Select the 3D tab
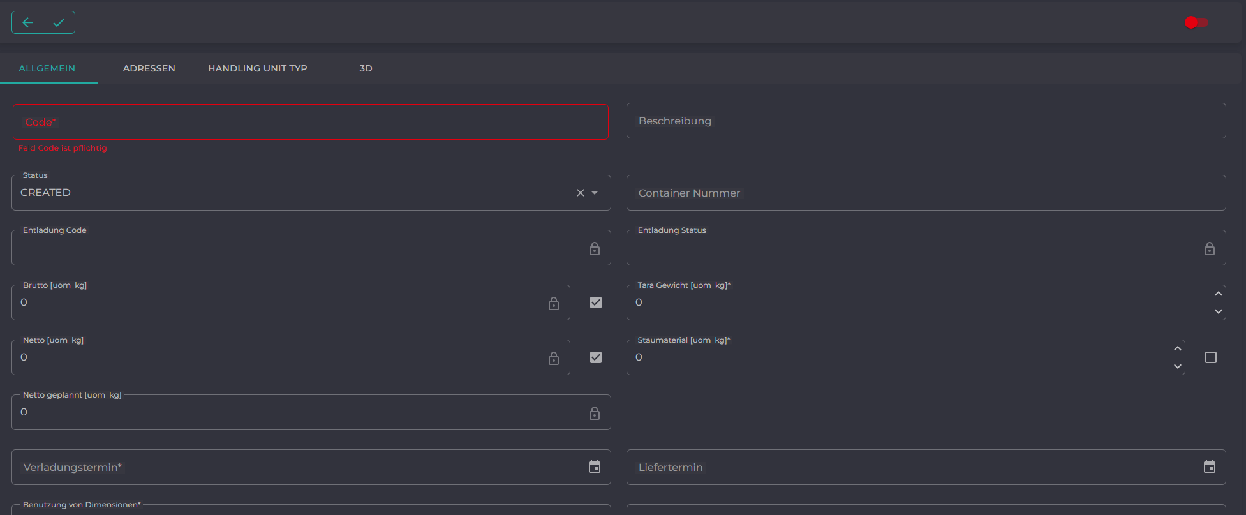Screen dimensions: 1246x515 coord(366,68)
